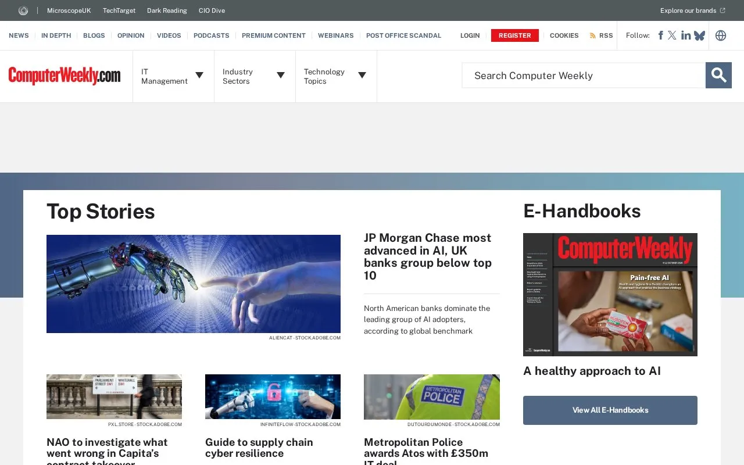The image size is (744, 465).
Task: Click the RSS text link
Action: point(606,35)
